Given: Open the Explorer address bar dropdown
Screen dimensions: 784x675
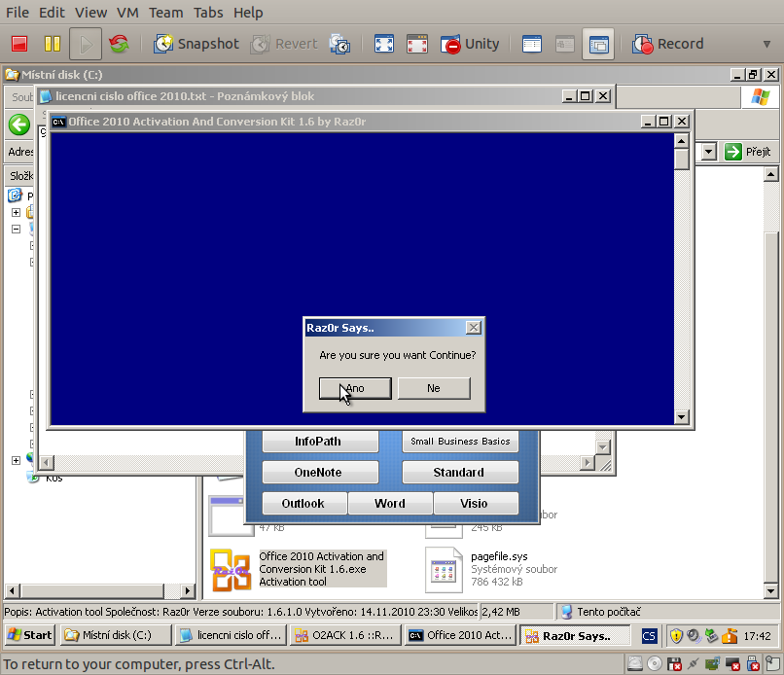Looking at the screenshot, I should [x=708, y=152].
